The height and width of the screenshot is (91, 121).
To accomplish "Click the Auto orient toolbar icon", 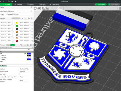I will point(44,8).
